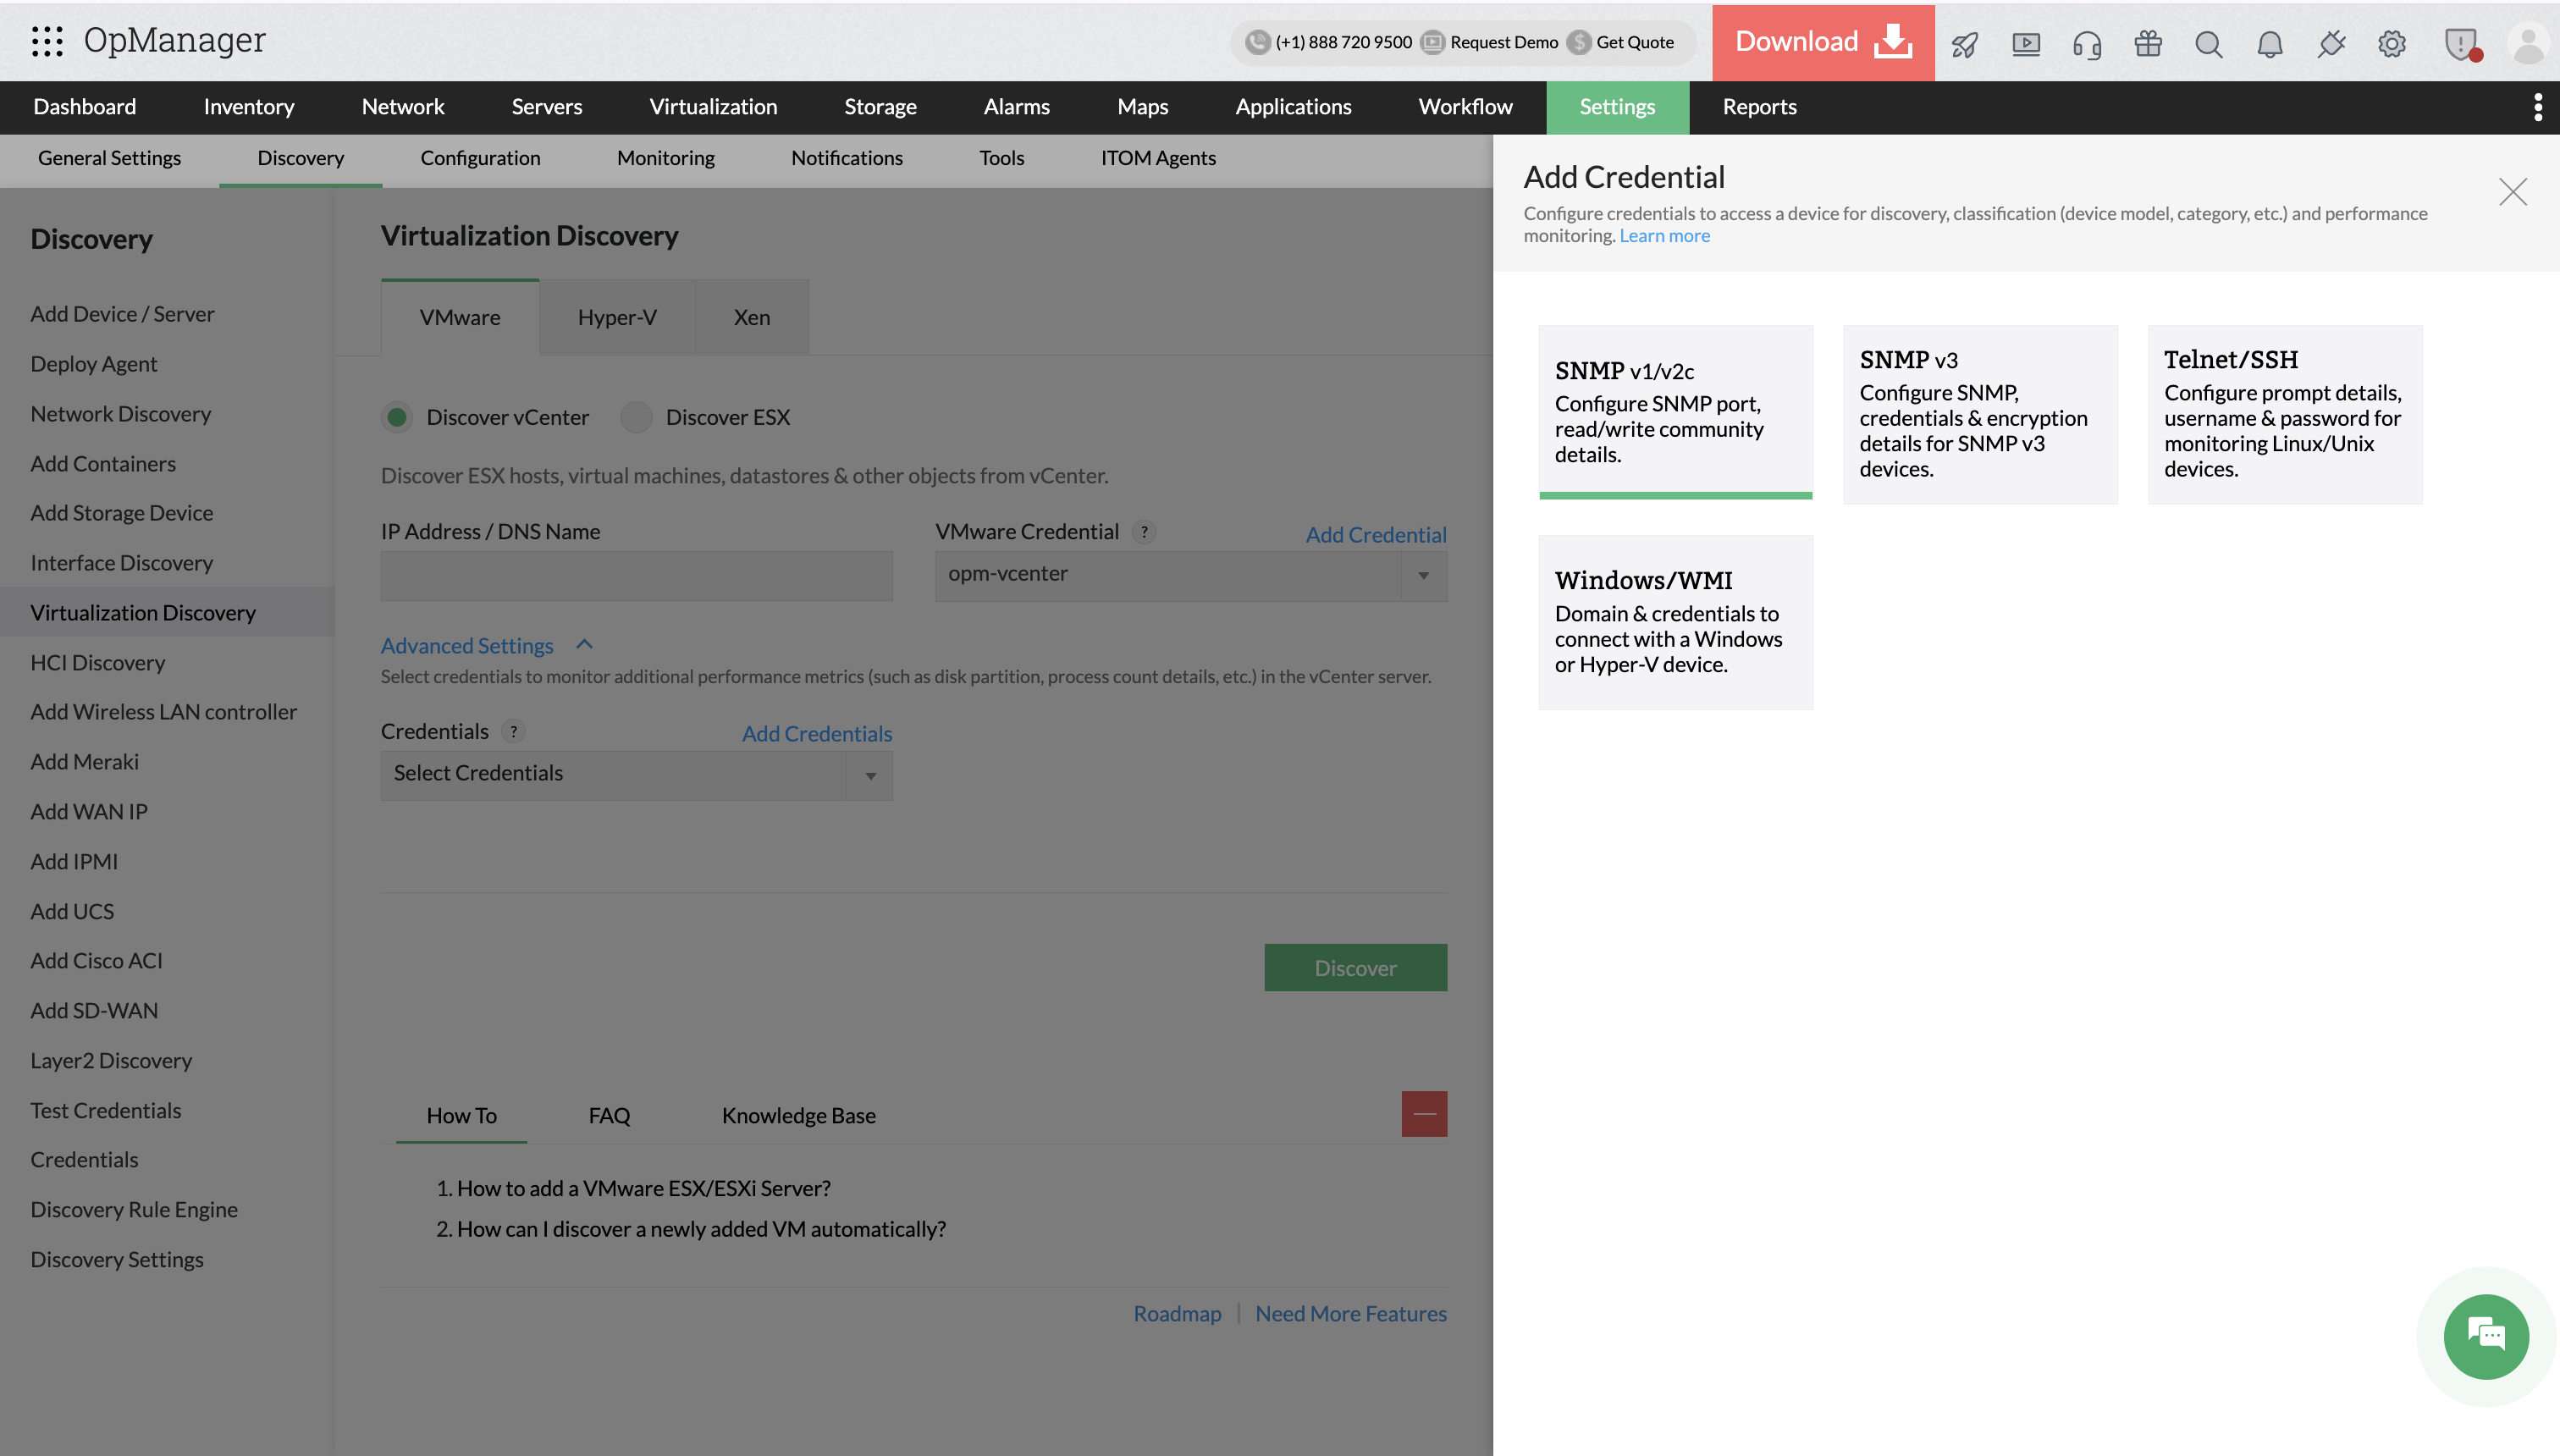Open the VMware Credential opm-vcenter dropdown
Viewport: 2560px width, 1456px height.
click(x=1190, y=575)
